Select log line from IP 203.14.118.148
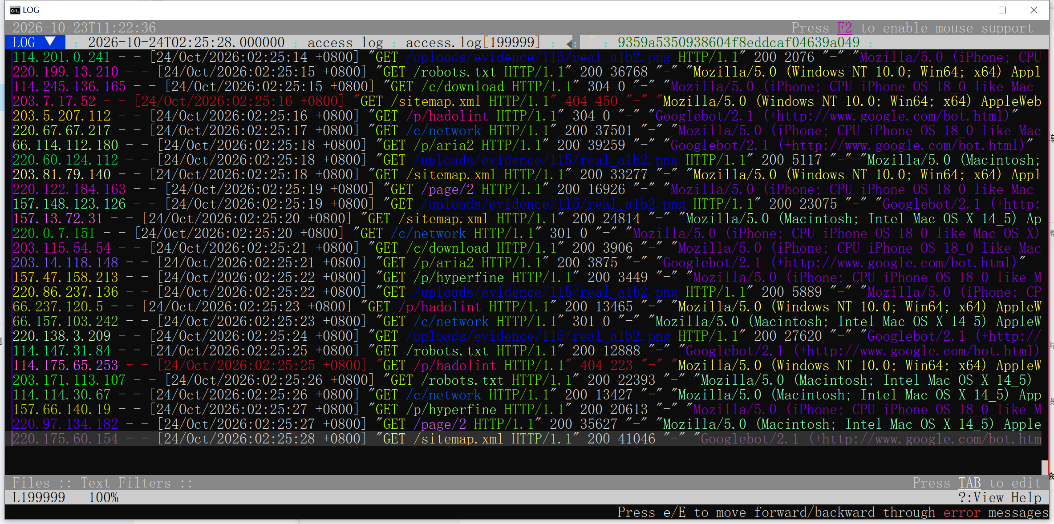1054x524 pixels. point(527,262)
